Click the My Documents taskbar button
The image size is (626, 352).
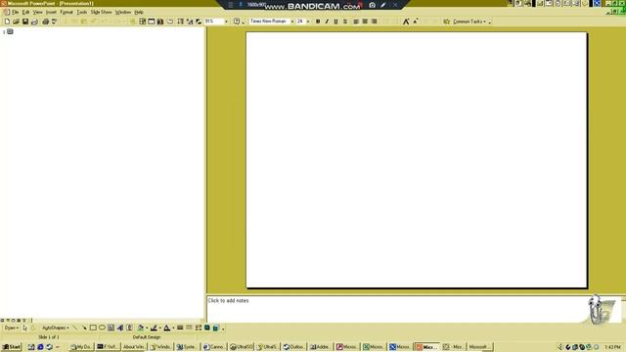coord(81,347)
